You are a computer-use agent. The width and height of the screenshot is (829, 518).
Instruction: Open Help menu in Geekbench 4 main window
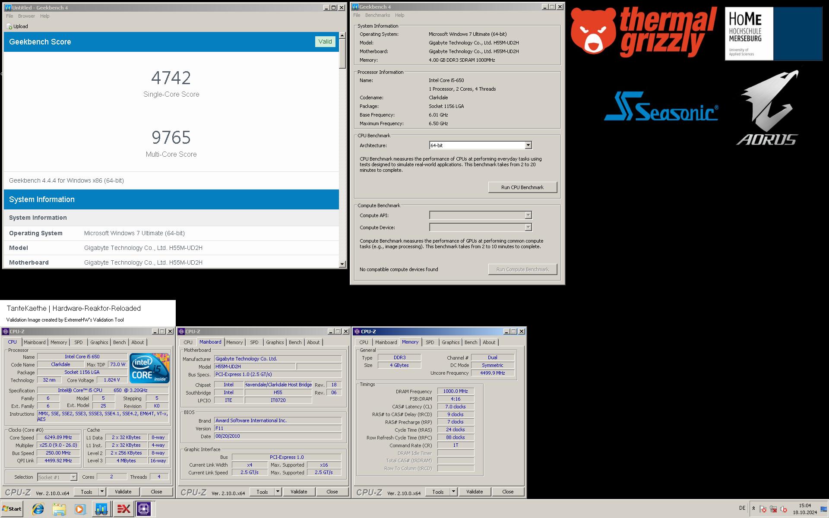tap(400, 15)
